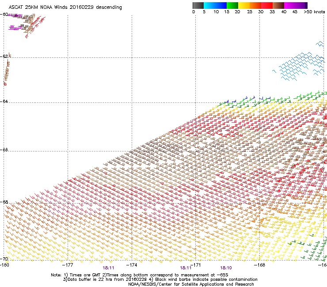Click the 'Times are GMT' note line
Screen dimensions: 327x287
(x=140, y=275)
